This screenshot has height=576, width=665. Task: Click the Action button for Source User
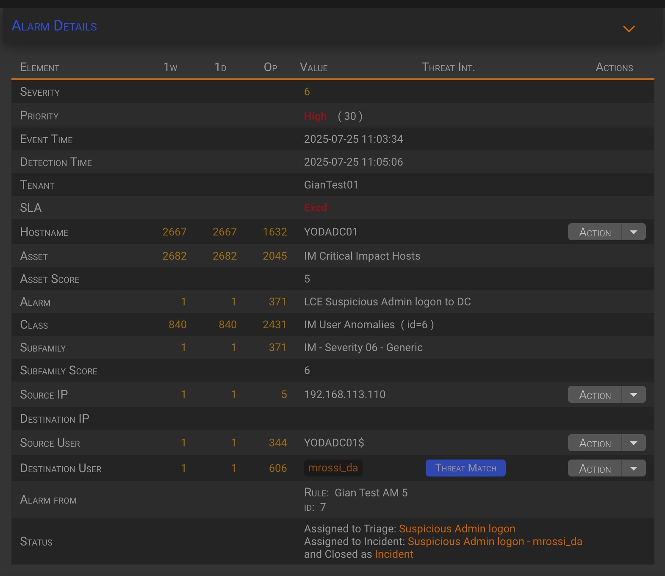[595, 443]
